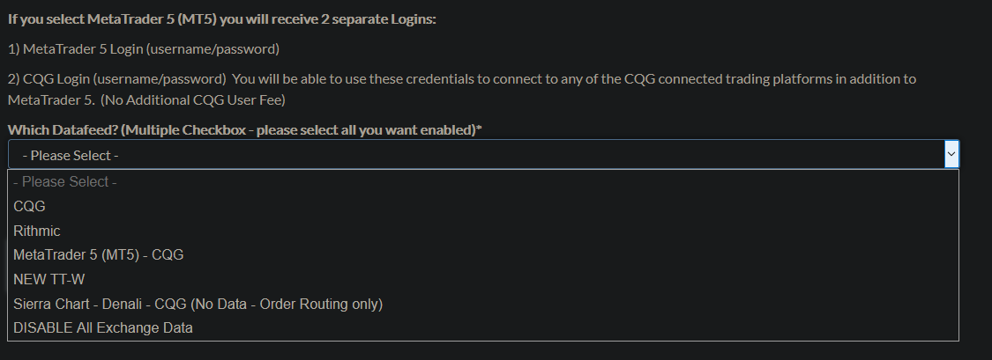Choose 'DISABLE All Exchange Data' option

pos(103,327)
